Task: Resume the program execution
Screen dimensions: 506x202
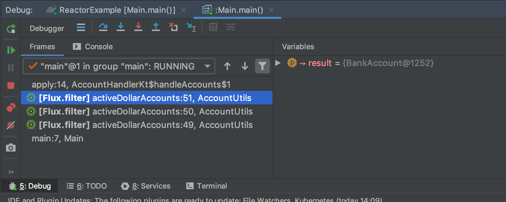Action: [x=11, y=50]
